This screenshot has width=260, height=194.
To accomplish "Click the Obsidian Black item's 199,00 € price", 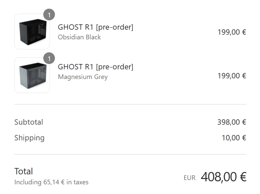I will [x=232, y=32].
